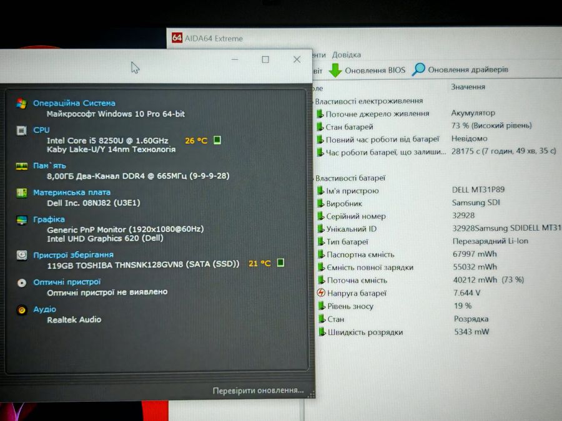562x421 pixels.
Task: Select the Поточне джерело живлення row icon
Action: pos(320,114)
